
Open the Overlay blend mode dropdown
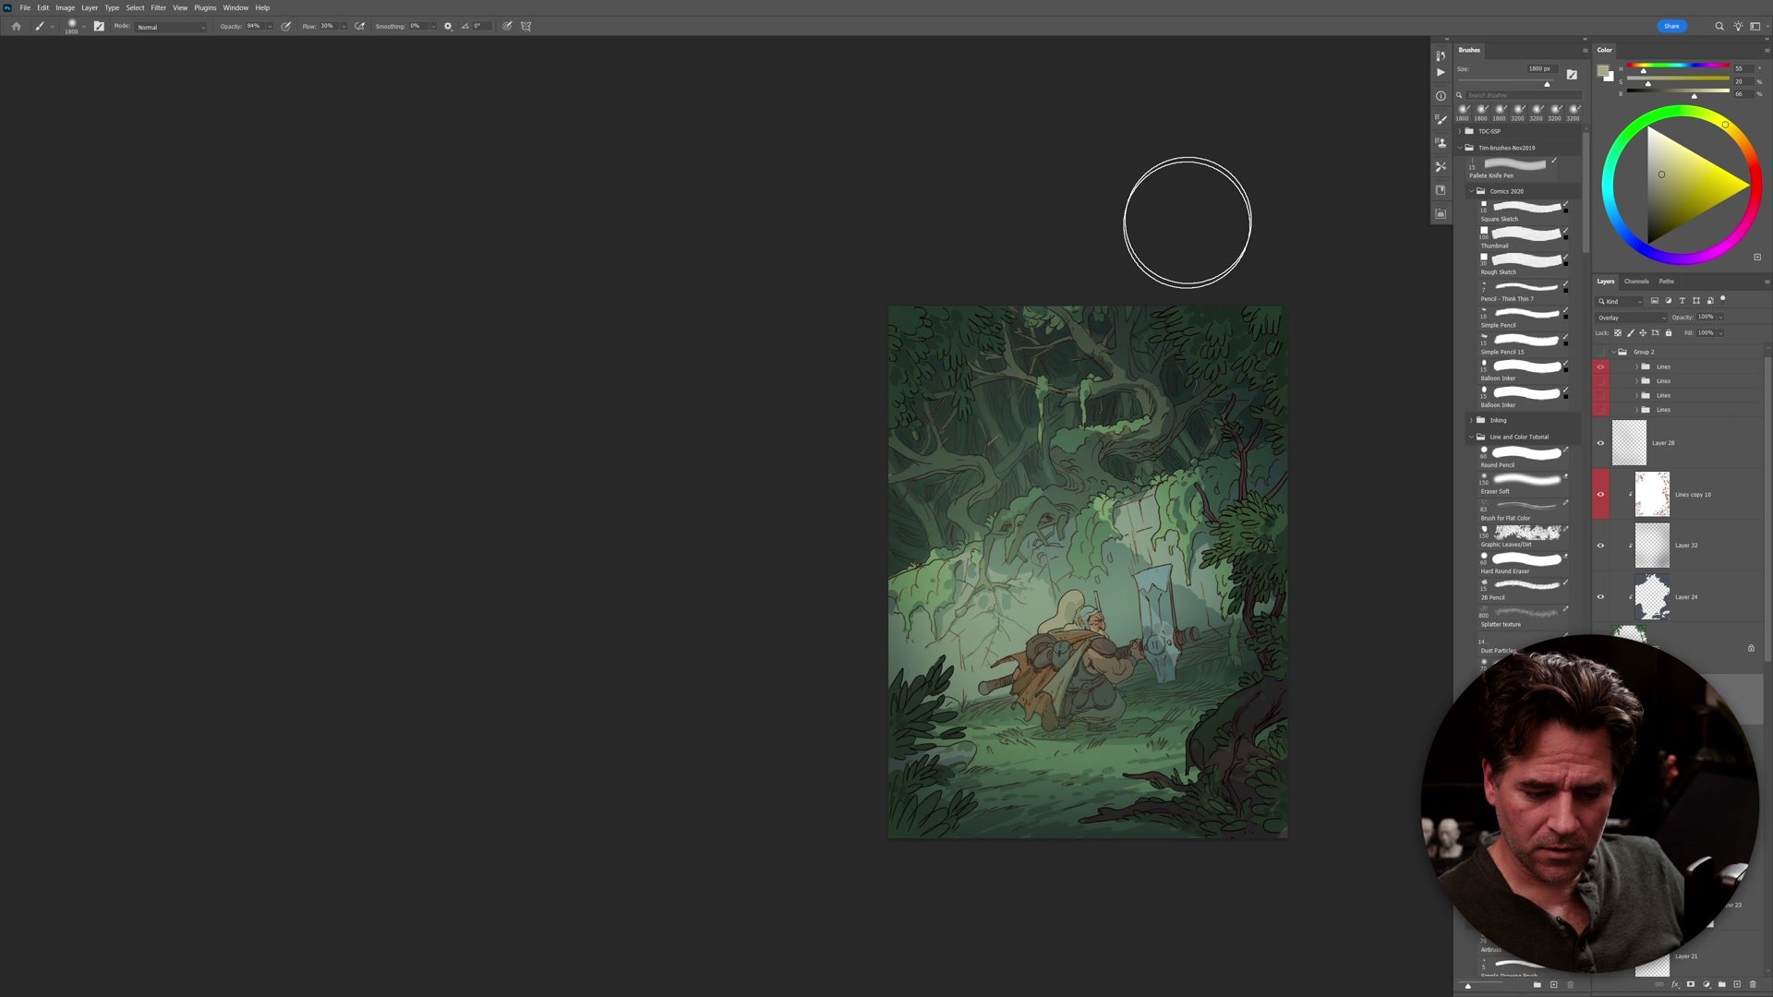pyautogui.click(x=1632, y=318)
